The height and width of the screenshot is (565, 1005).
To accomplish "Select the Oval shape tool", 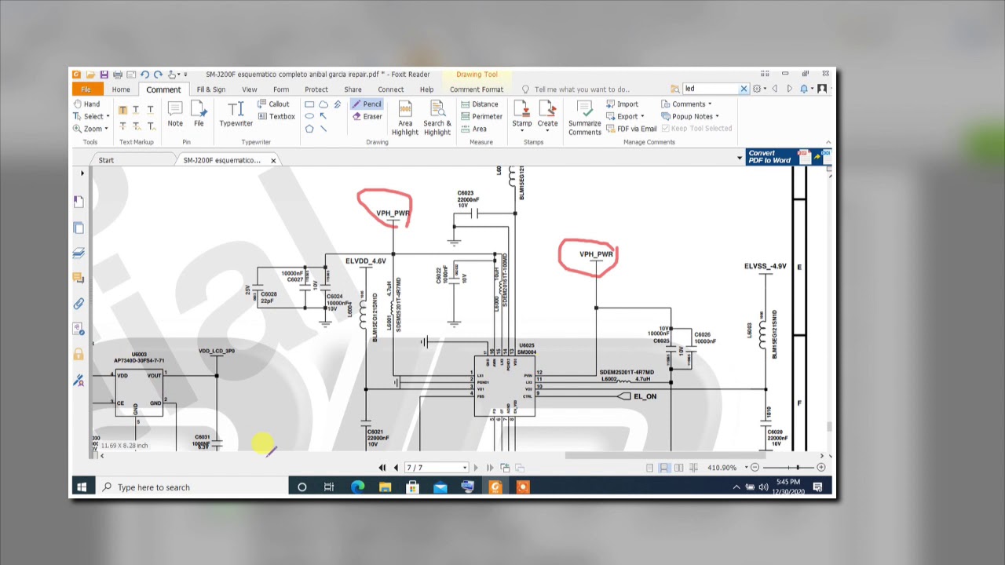I will [x=309, y=116].
